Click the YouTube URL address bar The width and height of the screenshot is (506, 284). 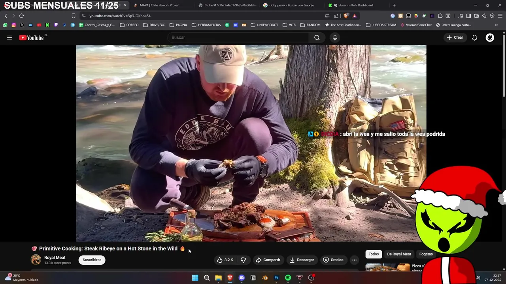[x=202, y=16]
